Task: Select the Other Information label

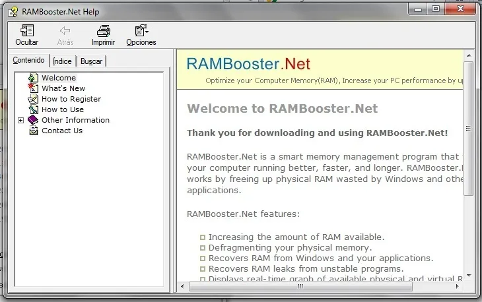Action: point(76,120)
